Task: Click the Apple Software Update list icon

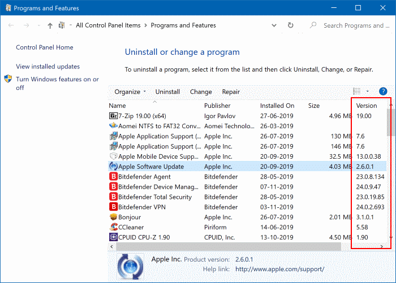Action: point(113,166)
